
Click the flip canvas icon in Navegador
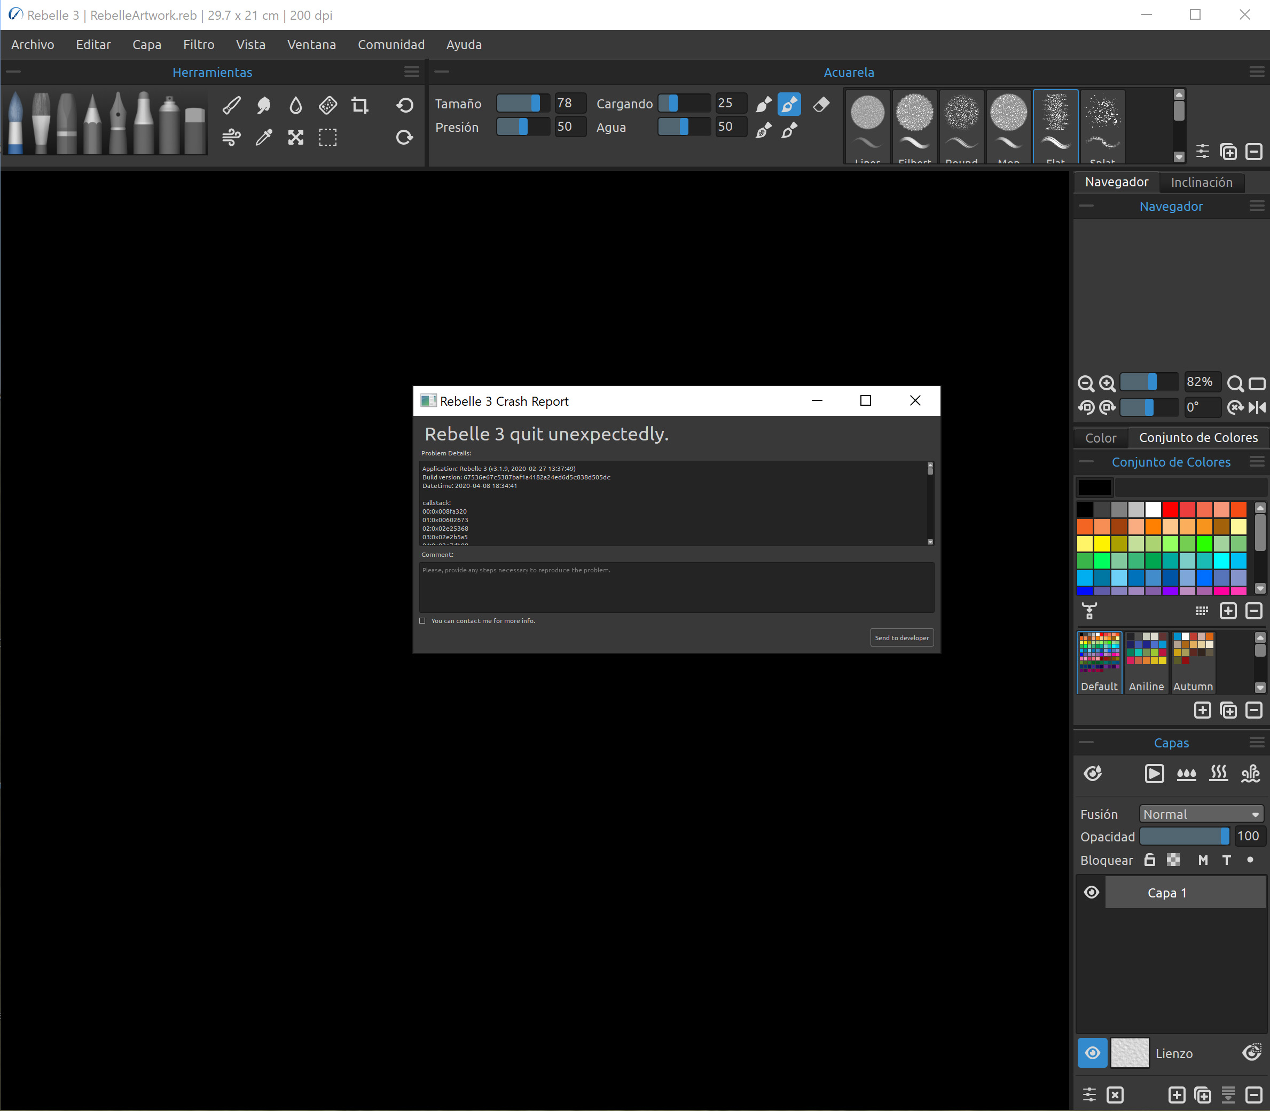tap(1257, 407)
